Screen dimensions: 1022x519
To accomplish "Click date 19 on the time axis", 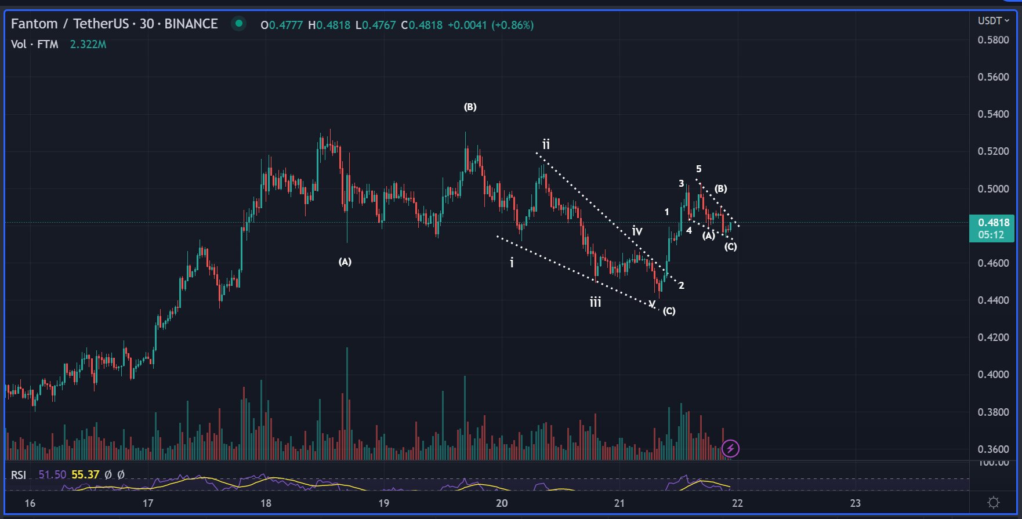I will click(384, 503).
